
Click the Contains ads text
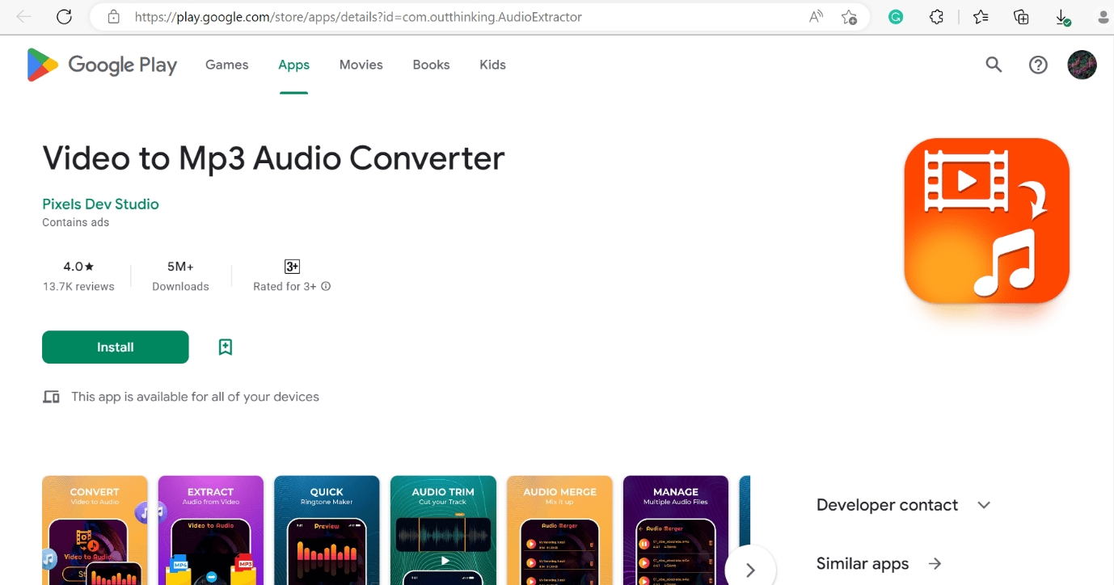tap(76, 223)
